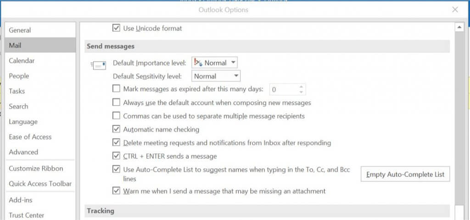Switch to the Search options category
The height and width of the screenshot is (220, 470).
(40, 106)
